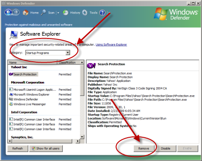The image size is (202, 161).
Task: Open Home from the toolbar label
Action: (35, 13)
